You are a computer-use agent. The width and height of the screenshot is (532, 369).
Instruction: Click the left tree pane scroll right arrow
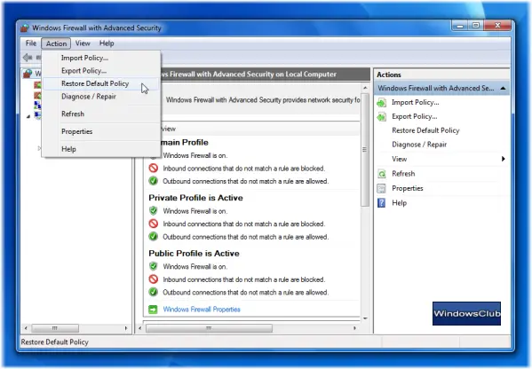(126, 328)
